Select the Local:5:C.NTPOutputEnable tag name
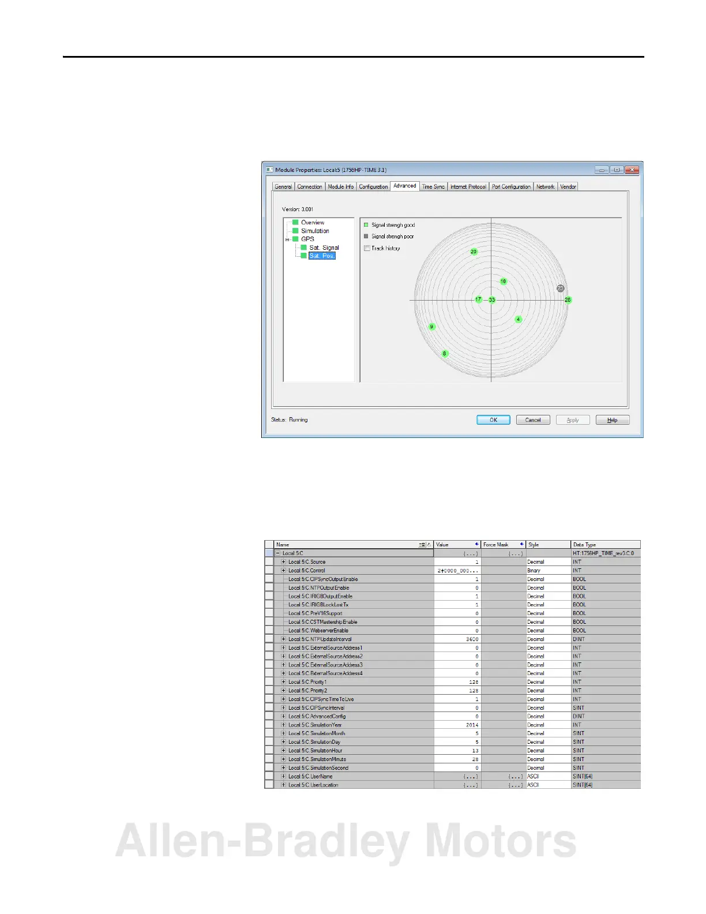The width and height of the screenshot is (706, 914). [x=319, y=588]
